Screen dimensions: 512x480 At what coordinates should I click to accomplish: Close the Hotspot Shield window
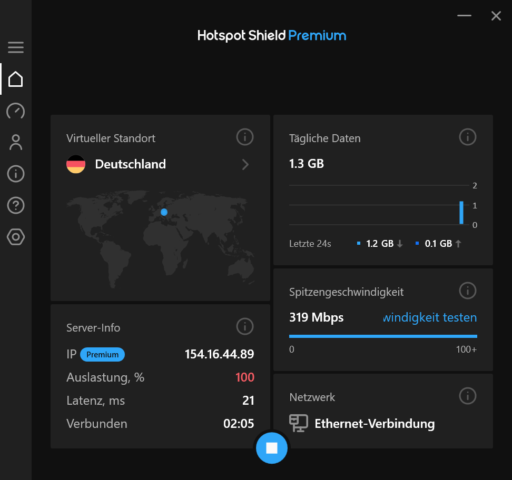tap(496, 16)
